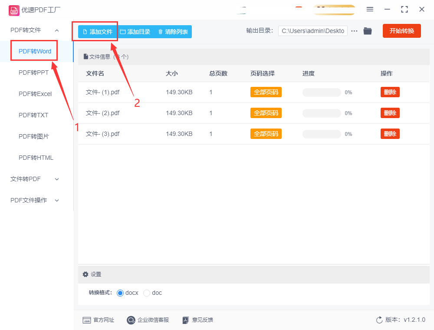Click the 意见反馈 link text
The height and width of the screenshot is (330, 434).
tap(203, 320)
